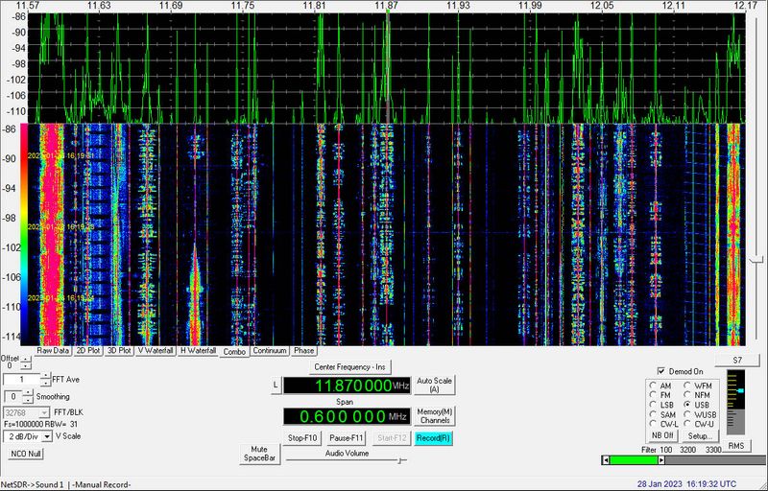The image size is (768, 491).
Task: Mute audio with Mute SpaceBar button
Action: [x=259, y=454]
